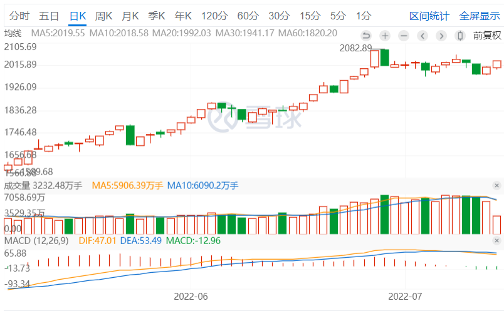Zoom out the chart with minus icon
The image size is (504, 311).
pos(404,36)
